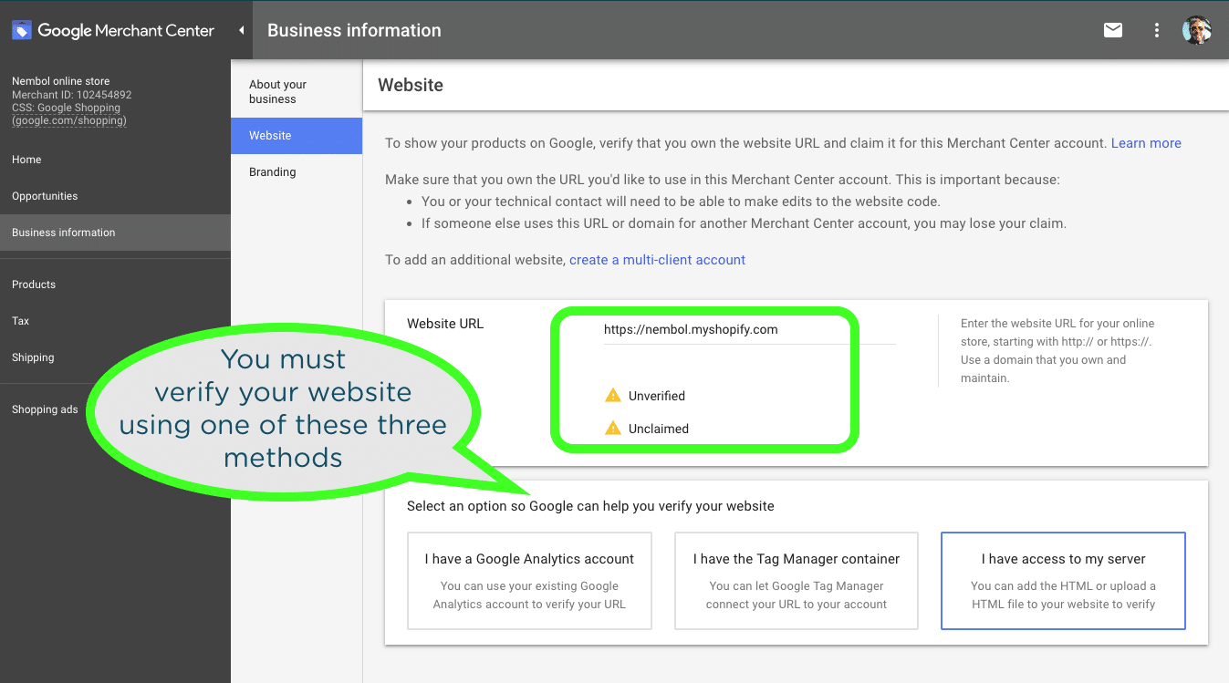1229x683 pixels.
Task: Click the create a multi-client account link
Action: [x=657, y=260]
